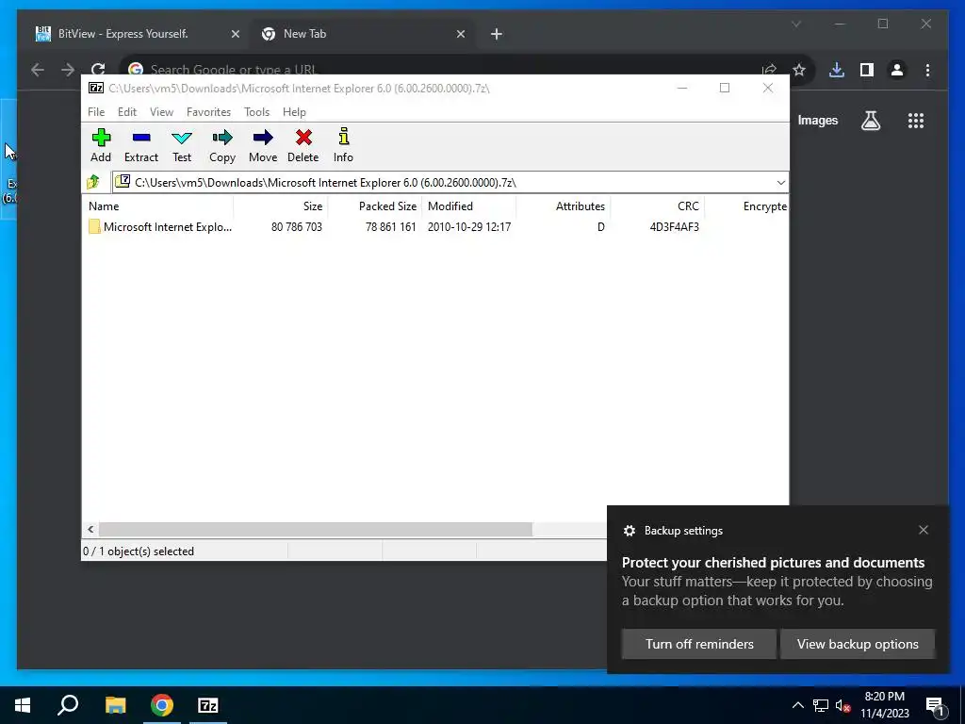Click Chrome back navigation arrow

click(38, 70)
